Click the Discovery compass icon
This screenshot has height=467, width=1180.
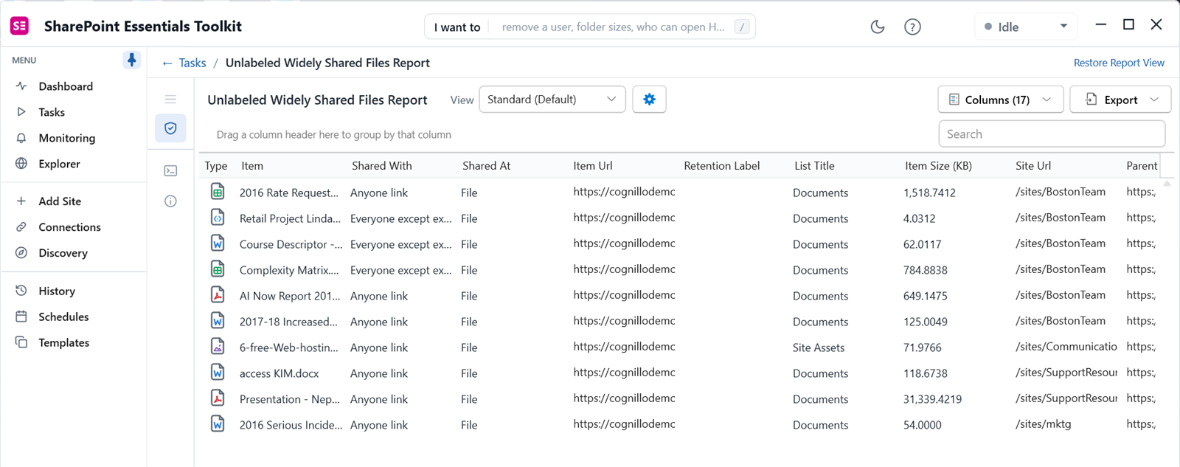coord(21,253)
